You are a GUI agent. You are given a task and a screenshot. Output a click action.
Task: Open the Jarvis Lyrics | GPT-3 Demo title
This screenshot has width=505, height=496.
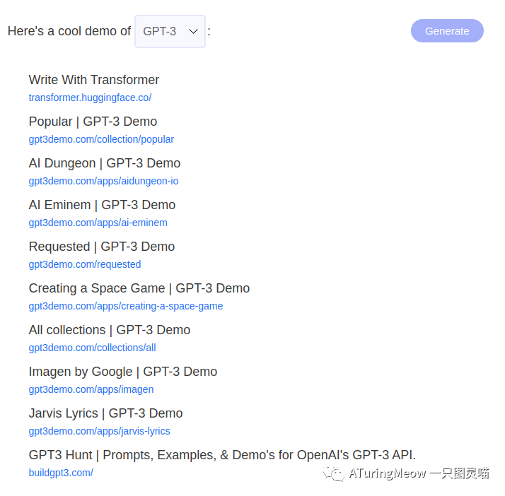pos(105,413)
